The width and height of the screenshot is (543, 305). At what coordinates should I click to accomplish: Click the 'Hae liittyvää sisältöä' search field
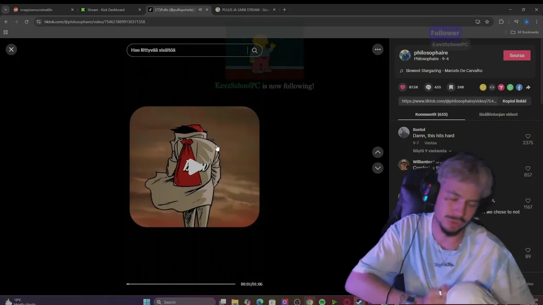click(187, 50)
